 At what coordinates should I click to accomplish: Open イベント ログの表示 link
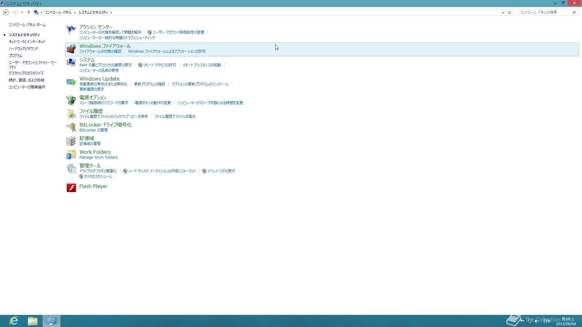point(221,171)
